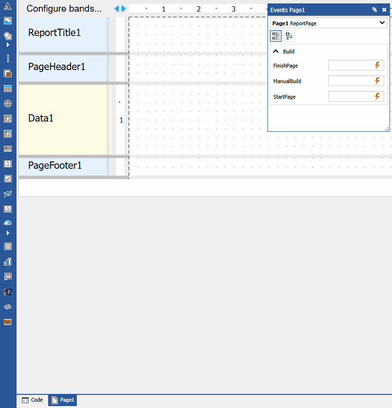Choose the Map globe tool
Image resolution: width=392 pixels, height=408 pixels.
coord(8,104)
